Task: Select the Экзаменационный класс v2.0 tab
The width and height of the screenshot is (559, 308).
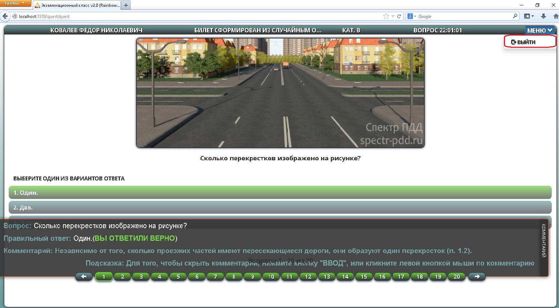Action: point(77,5)
